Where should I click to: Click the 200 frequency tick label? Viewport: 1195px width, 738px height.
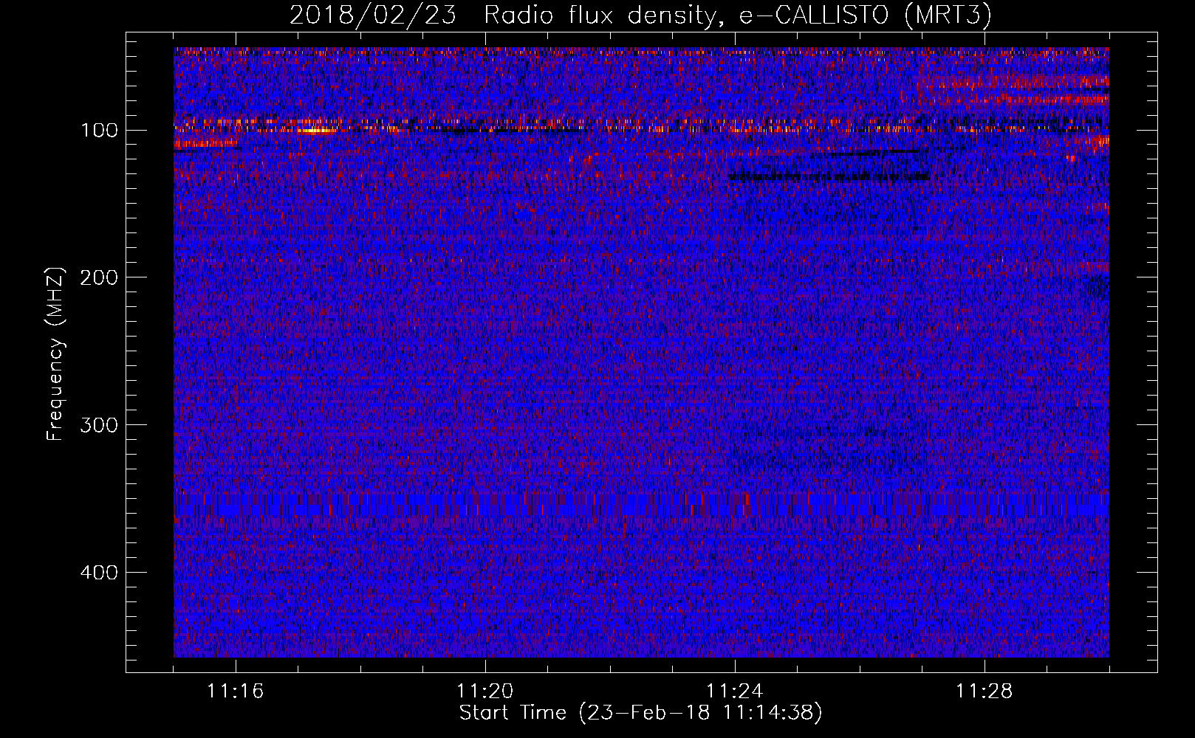point(100,277)
